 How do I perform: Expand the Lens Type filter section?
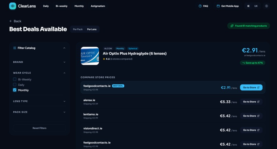click(39, 101)
